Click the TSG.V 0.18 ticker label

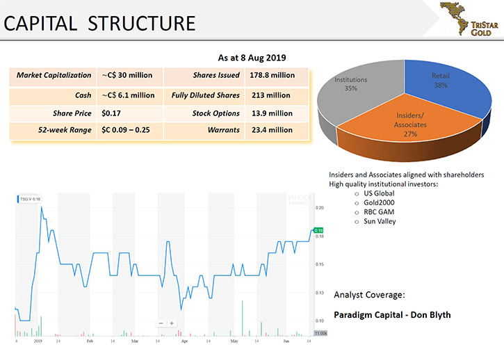29,199
